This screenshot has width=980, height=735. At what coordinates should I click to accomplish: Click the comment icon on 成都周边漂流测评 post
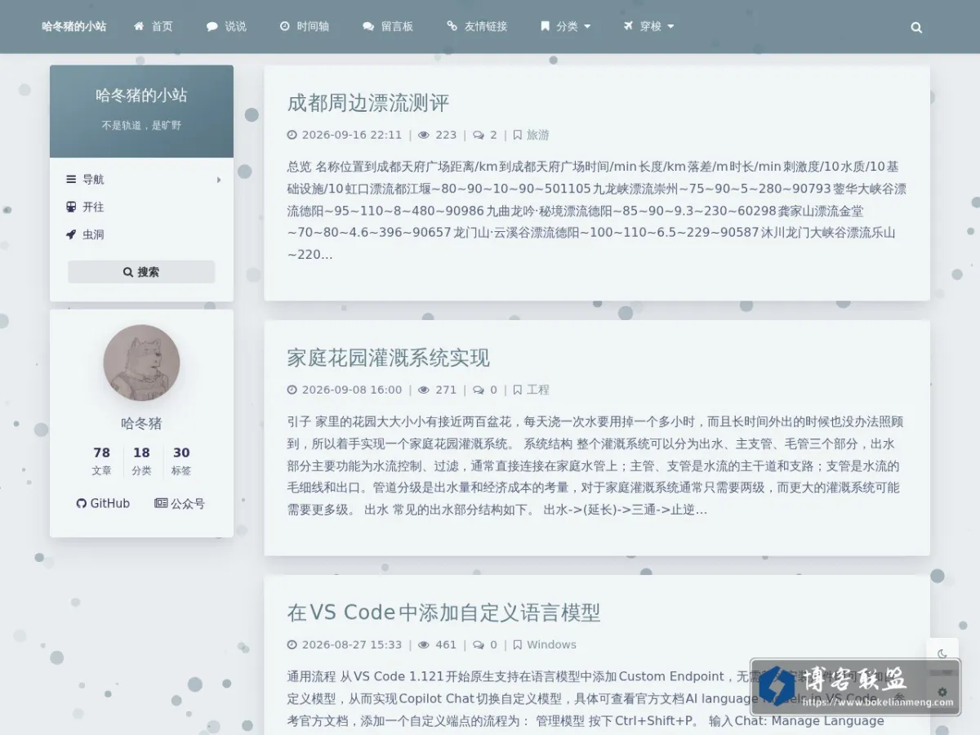click(479, 135)
